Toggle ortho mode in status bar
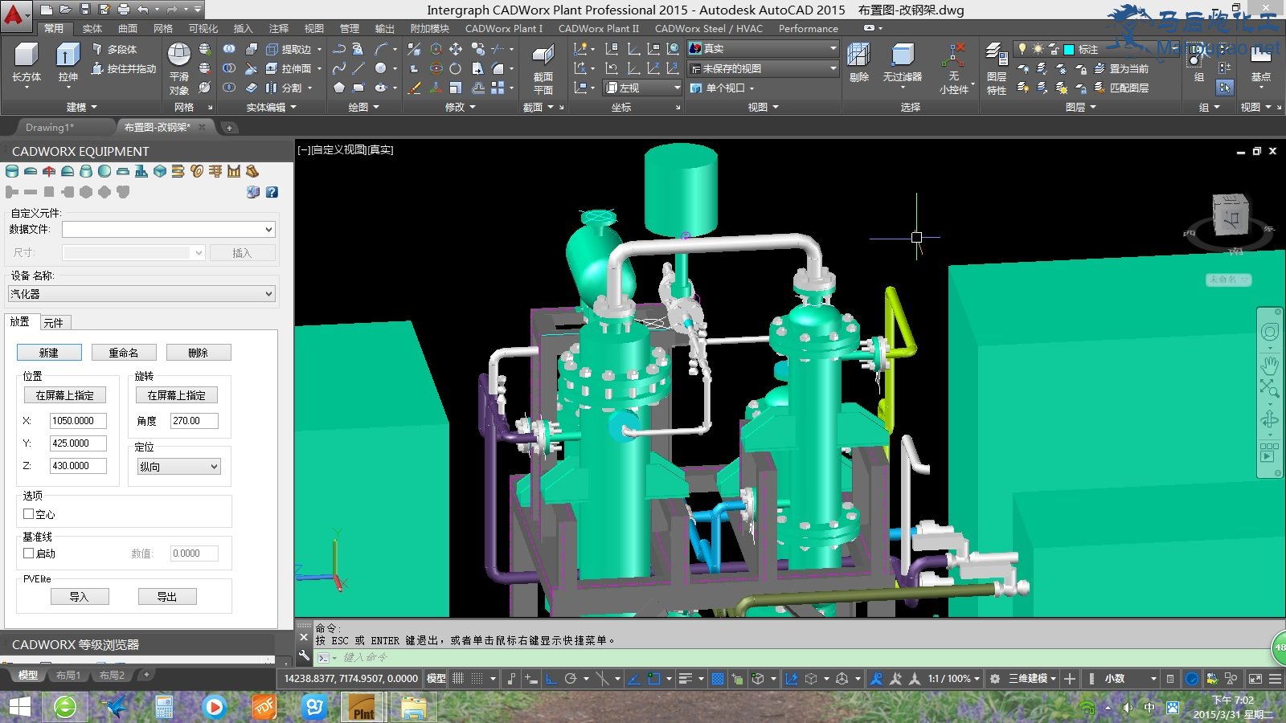The width and height of the screenshot is (1286, 723). pos(551,679)
